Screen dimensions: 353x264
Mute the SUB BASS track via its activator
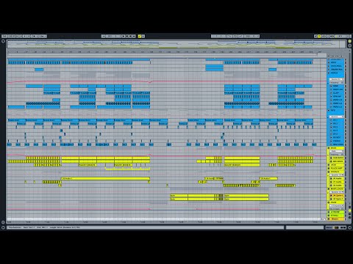(x=346, y=158)
